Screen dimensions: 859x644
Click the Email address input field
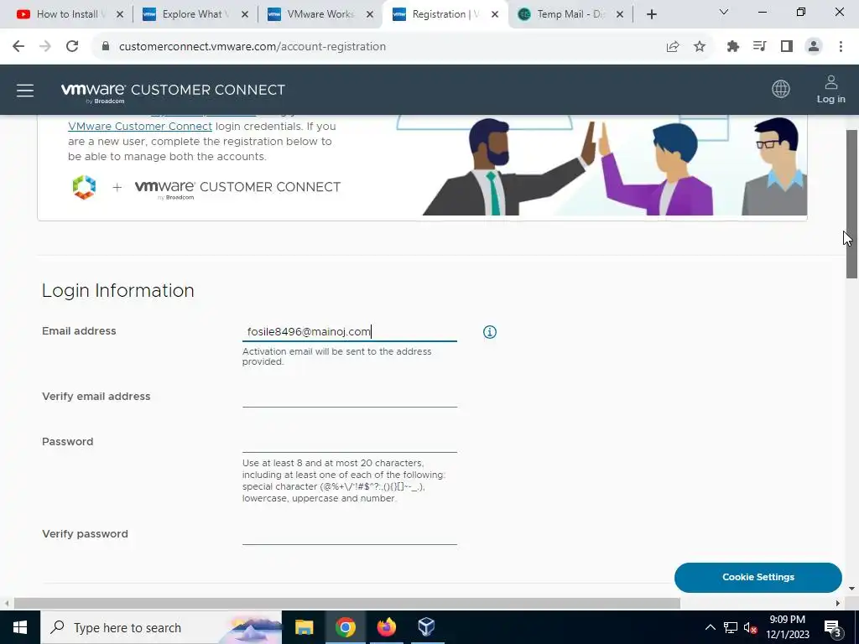(350, 331)
